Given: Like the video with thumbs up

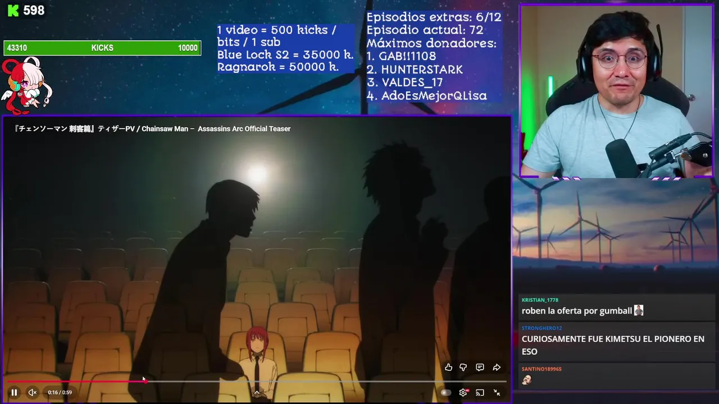Looking at the screenshot, I should pos(448,368).
